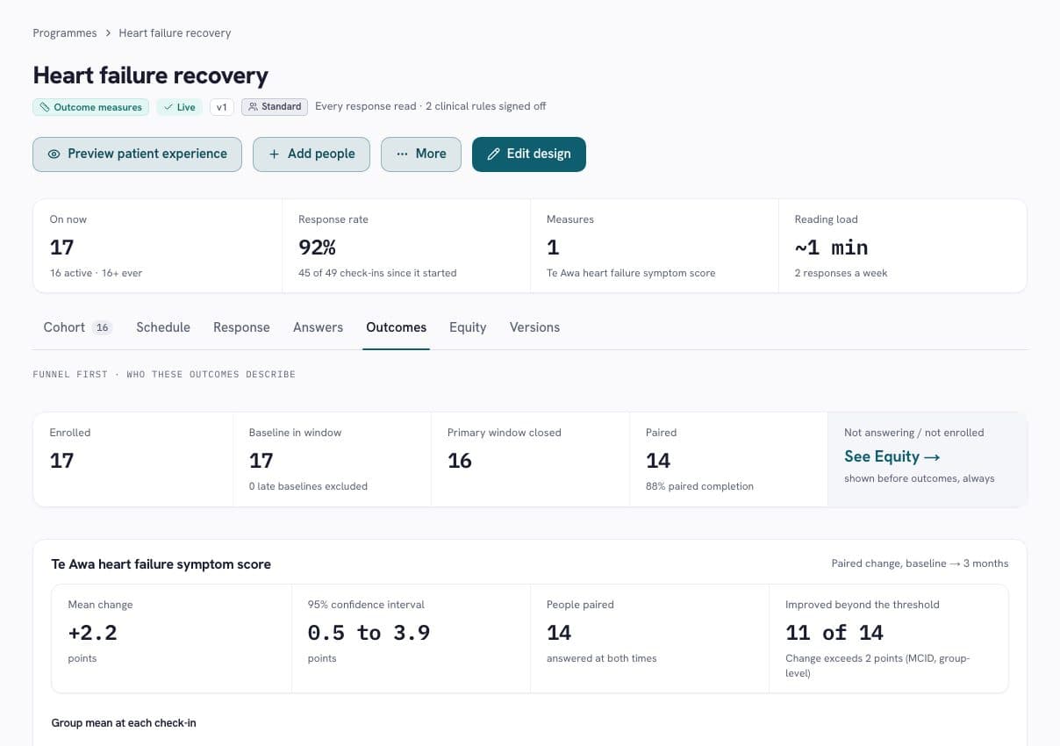View the Versions tab
1060x746 pixels.
tap(534, 327)
